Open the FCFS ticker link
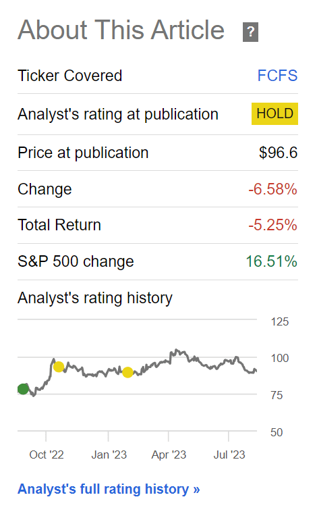317x518 pixels. click(x=277, y=76)
